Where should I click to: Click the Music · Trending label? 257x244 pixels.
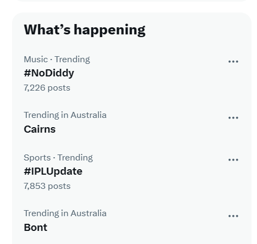point(57,59)
